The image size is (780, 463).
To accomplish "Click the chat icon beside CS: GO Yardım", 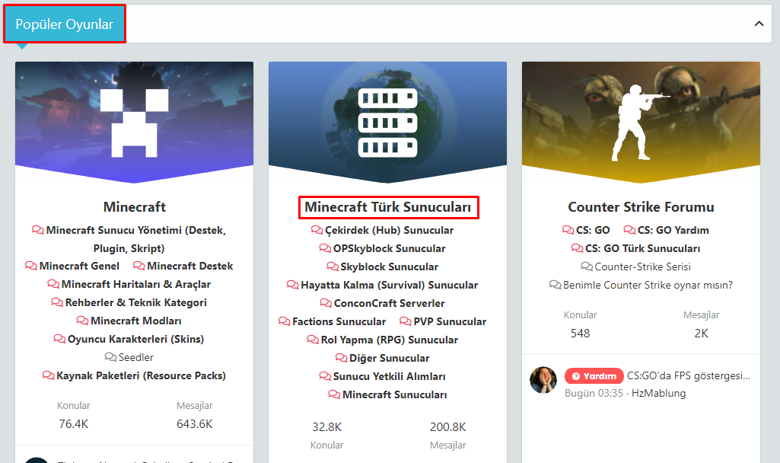I will (629, 229).
